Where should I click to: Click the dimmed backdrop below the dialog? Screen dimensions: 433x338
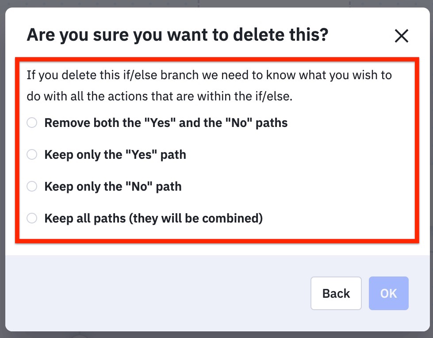221,335
